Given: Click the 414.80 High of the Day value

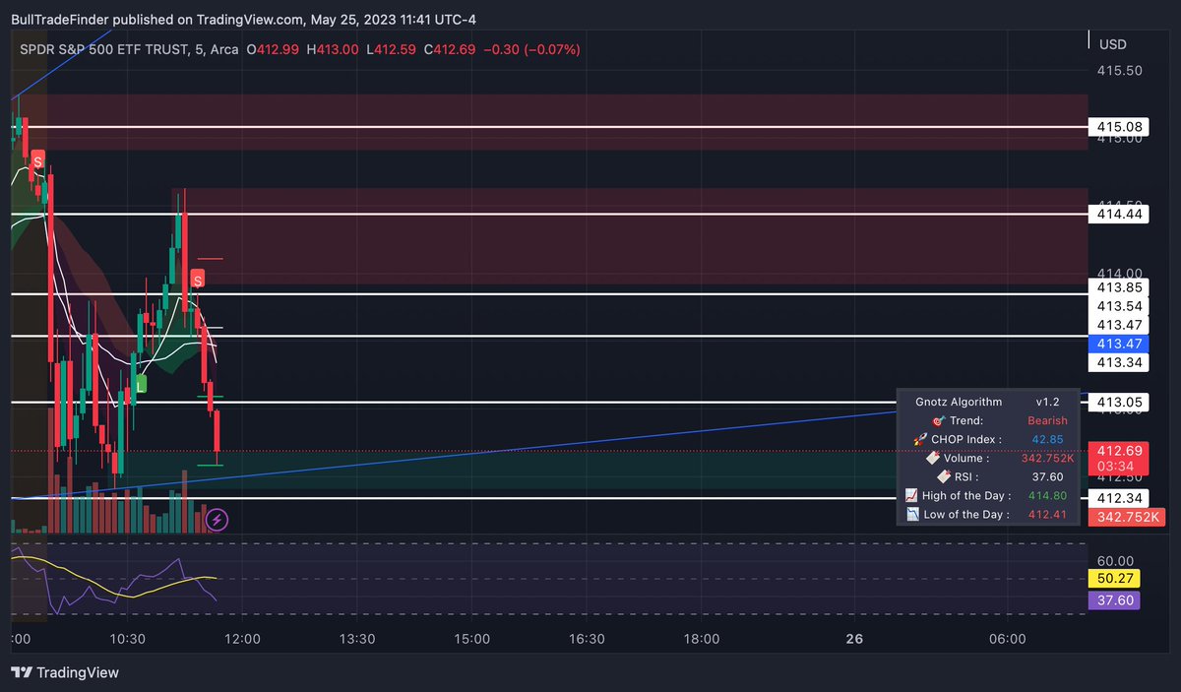Looking at the screenshot, I should (x=1047, y=495).
